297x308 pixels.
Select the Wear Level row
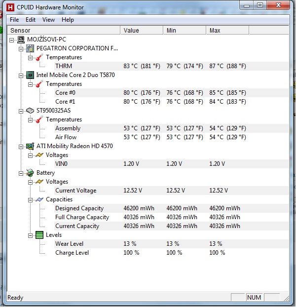pyautogui.click(x=171, y=244)
